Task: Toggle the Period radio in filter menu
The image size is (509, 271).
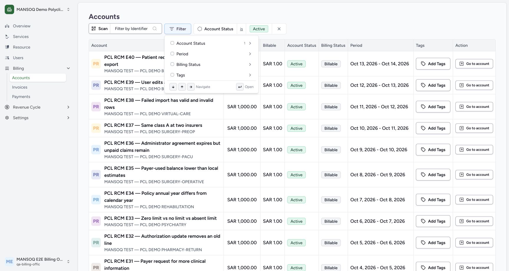Action: 172,54
